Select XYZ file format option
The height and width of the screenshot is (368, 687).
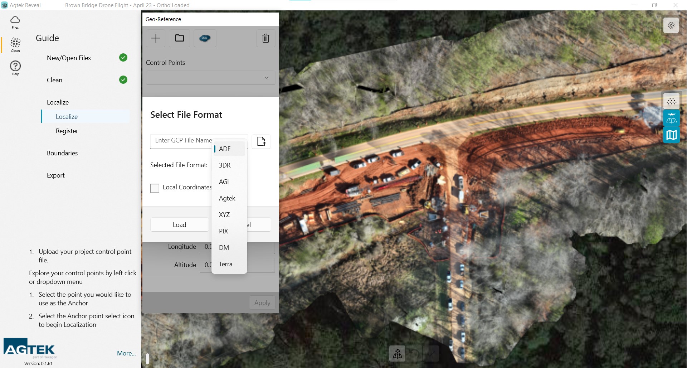coord(225,215)
